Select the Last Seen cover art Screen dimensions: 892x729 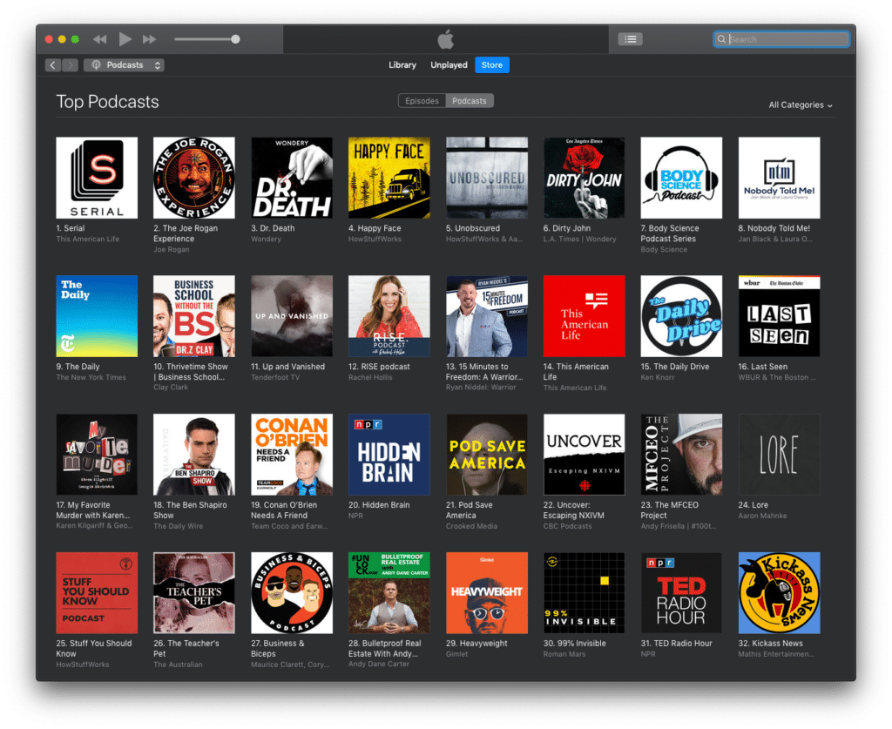(780, 316)
